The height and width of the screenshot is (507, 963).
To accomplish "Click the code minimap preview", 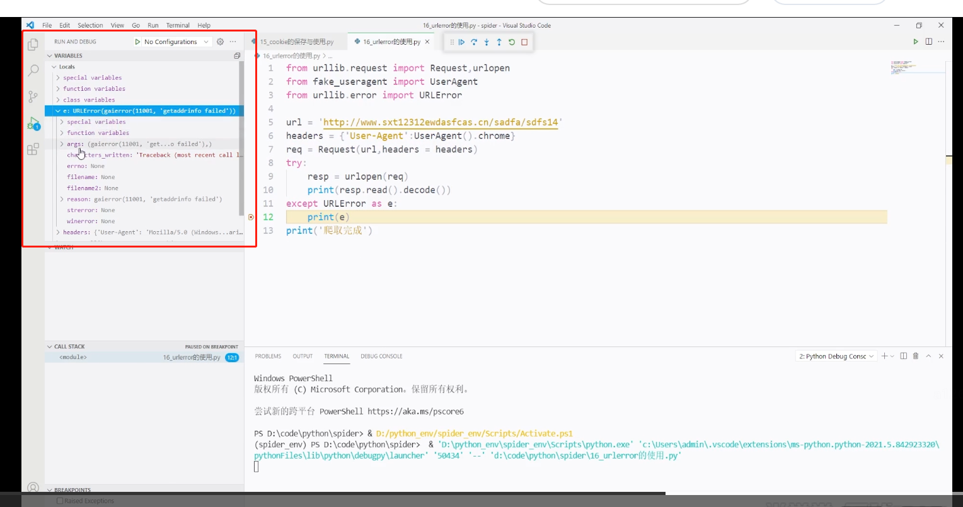I will click(903, 67).
